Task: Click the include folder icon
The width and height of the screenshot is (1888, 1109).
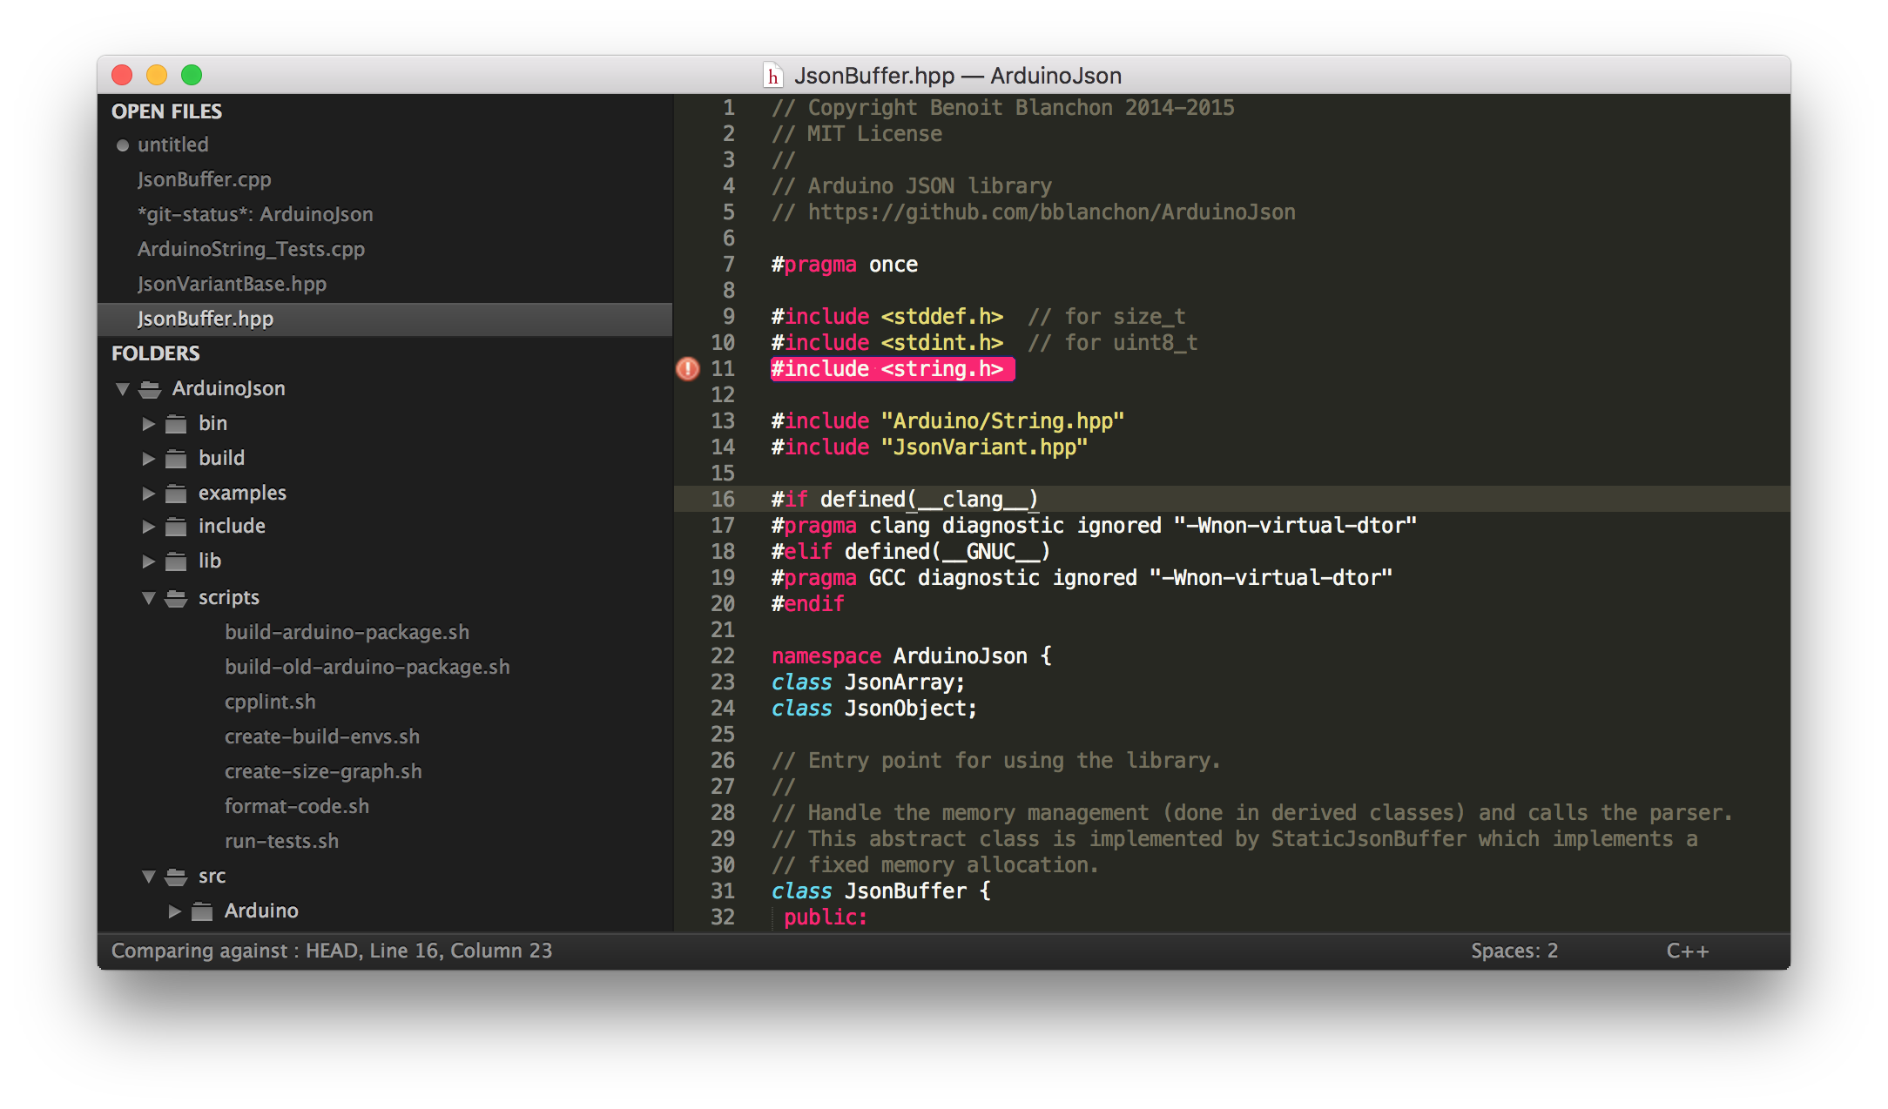Action: point(177,527)
